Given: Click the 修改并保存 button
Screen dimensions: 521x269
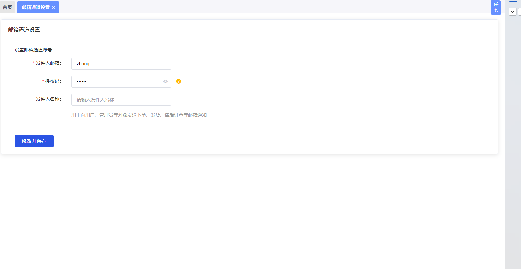Looking at the screenshot, I should 34,141.
